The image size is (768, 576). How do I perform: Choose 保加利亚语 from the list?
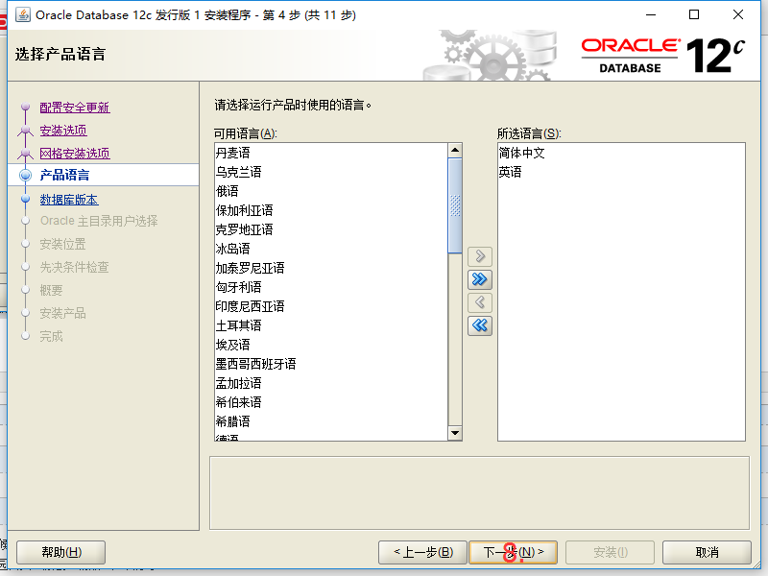tap(331, 210)
